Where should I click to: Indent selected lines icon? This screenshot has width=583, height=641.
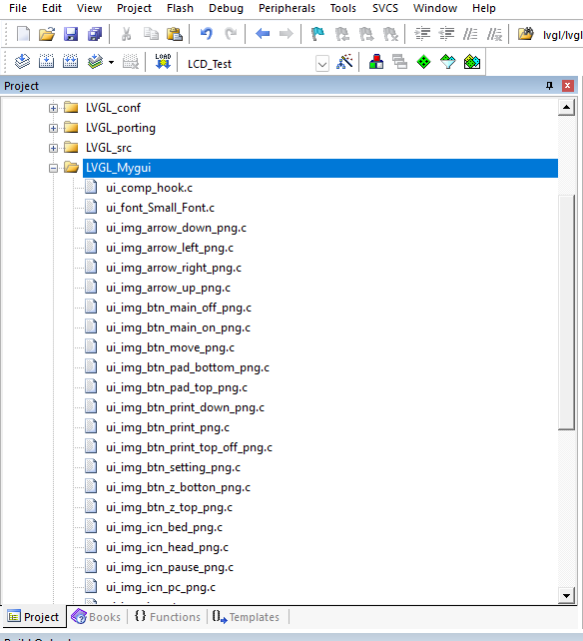[x=422, y=34]
